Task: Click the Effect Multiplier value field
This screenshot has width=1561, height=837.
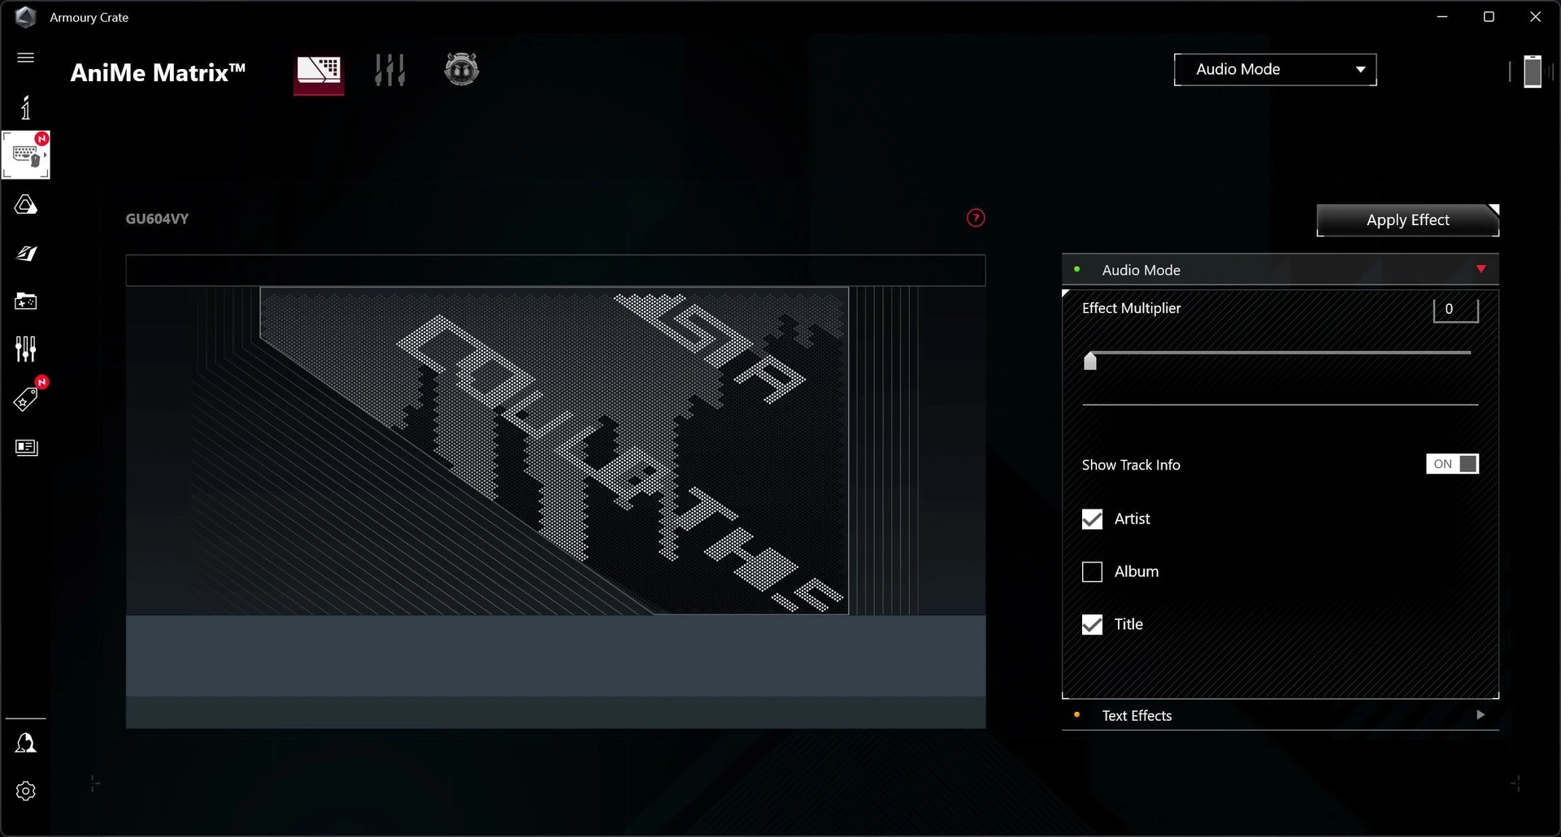Action: coord(1455,309)
